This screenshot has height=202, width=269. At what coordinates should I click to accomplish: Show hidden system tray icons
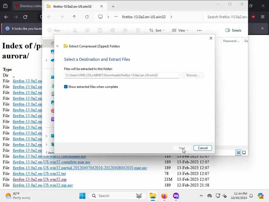point(201,196)
